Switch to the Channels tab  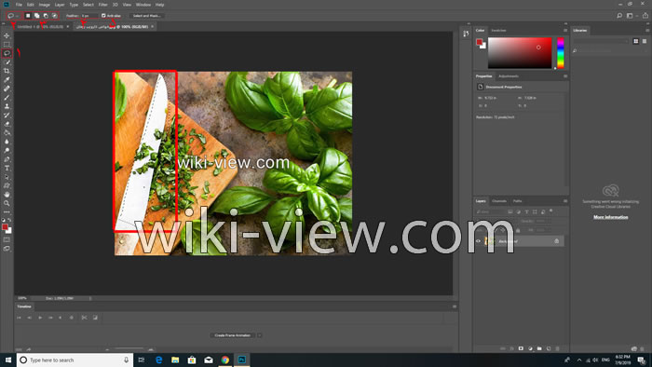[499, 201]
